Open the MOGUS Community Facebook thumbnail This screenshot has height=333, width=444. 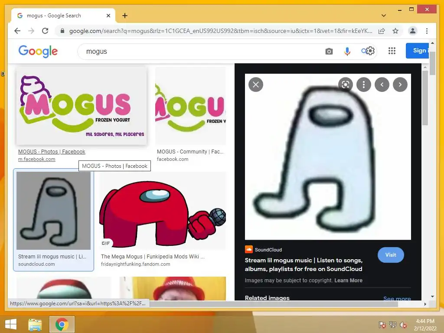[x=191, y=106]
